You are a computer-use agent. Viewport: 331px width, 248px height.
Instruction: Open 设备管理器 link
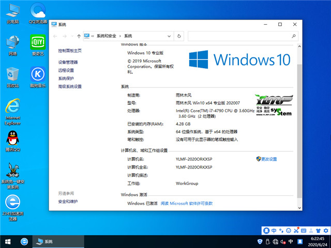tap(68, 62)
